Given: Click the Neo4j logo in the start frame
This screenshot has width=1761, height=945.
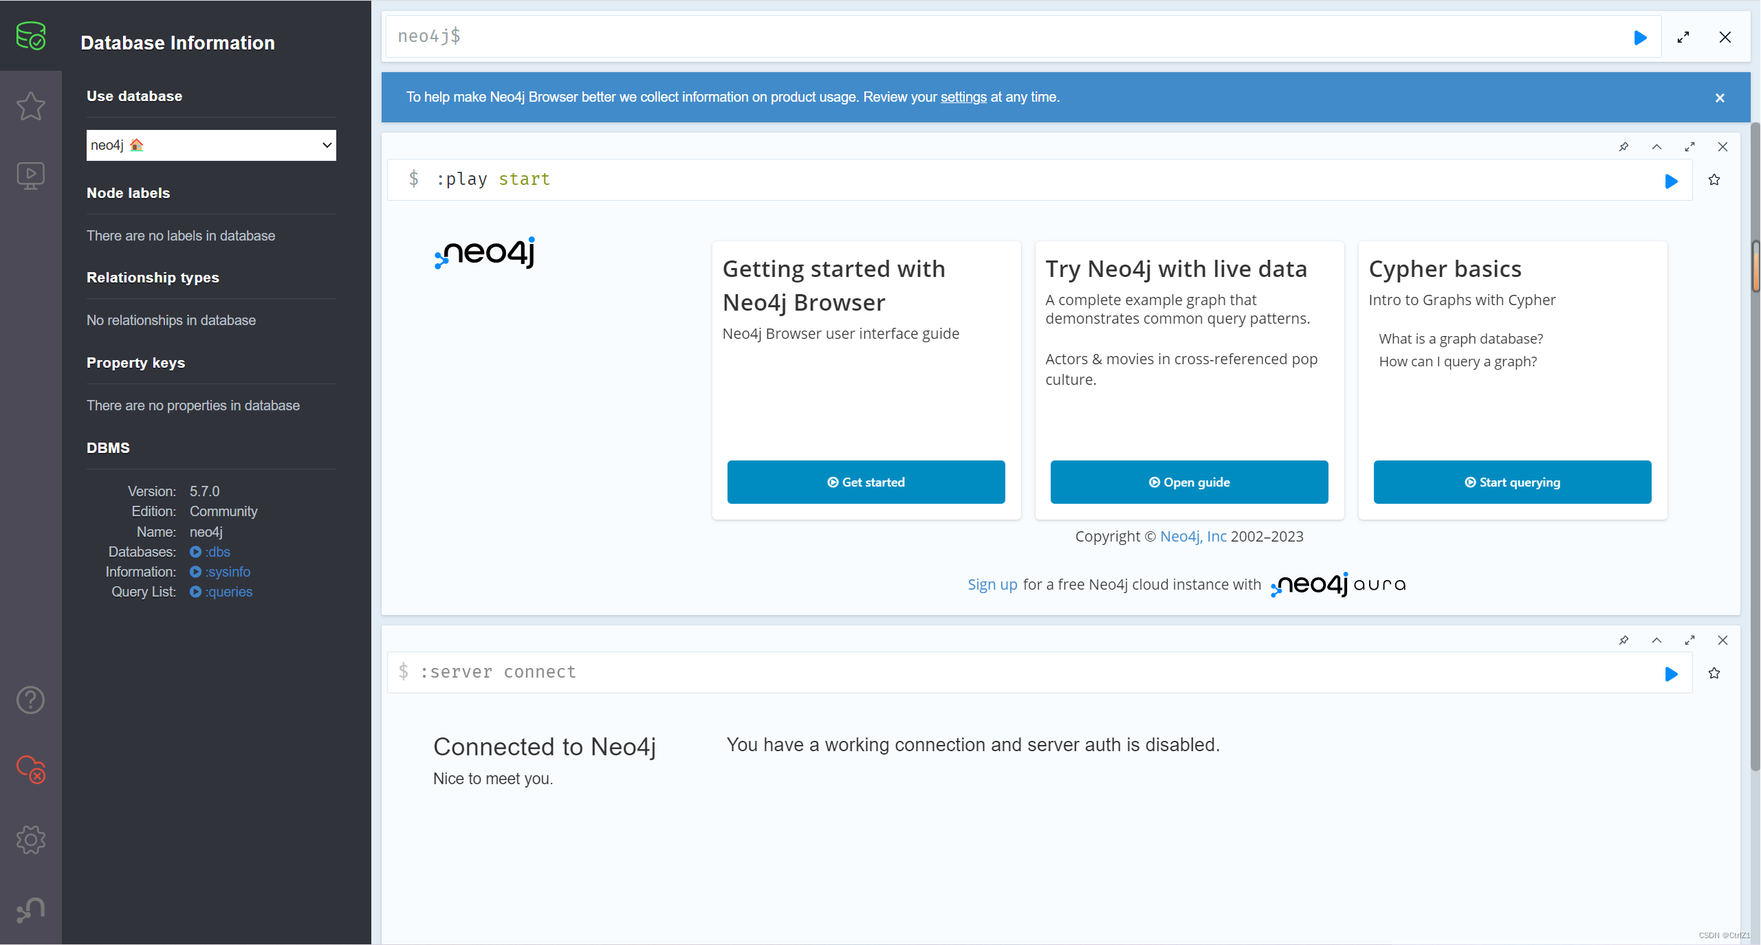Looking at the screenshot, I should coord(485,253).
